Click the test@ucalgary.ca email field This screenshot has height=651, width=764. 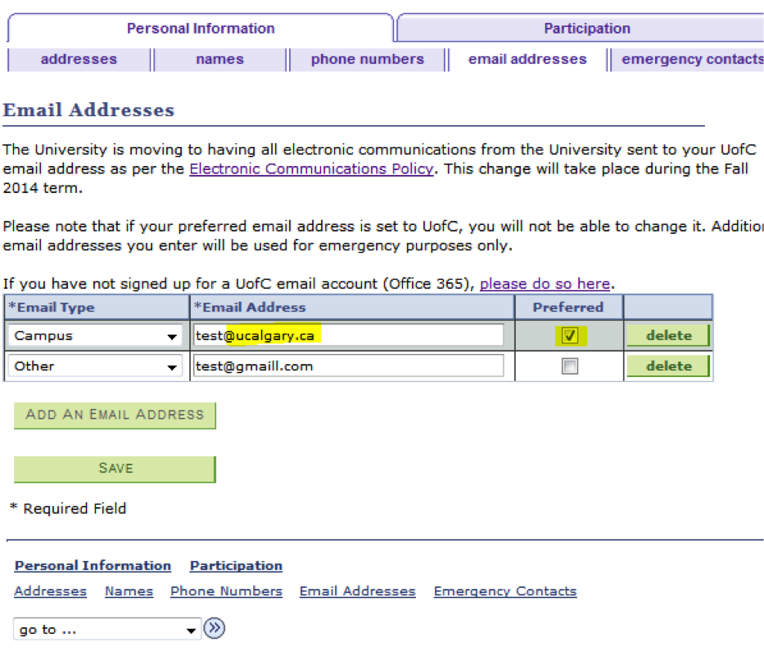point(348,335)
